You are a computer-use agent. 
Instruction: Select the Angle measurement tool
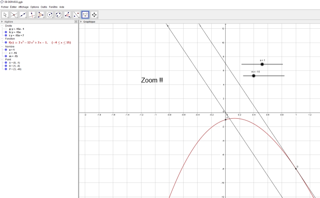[x=67, y=15]
